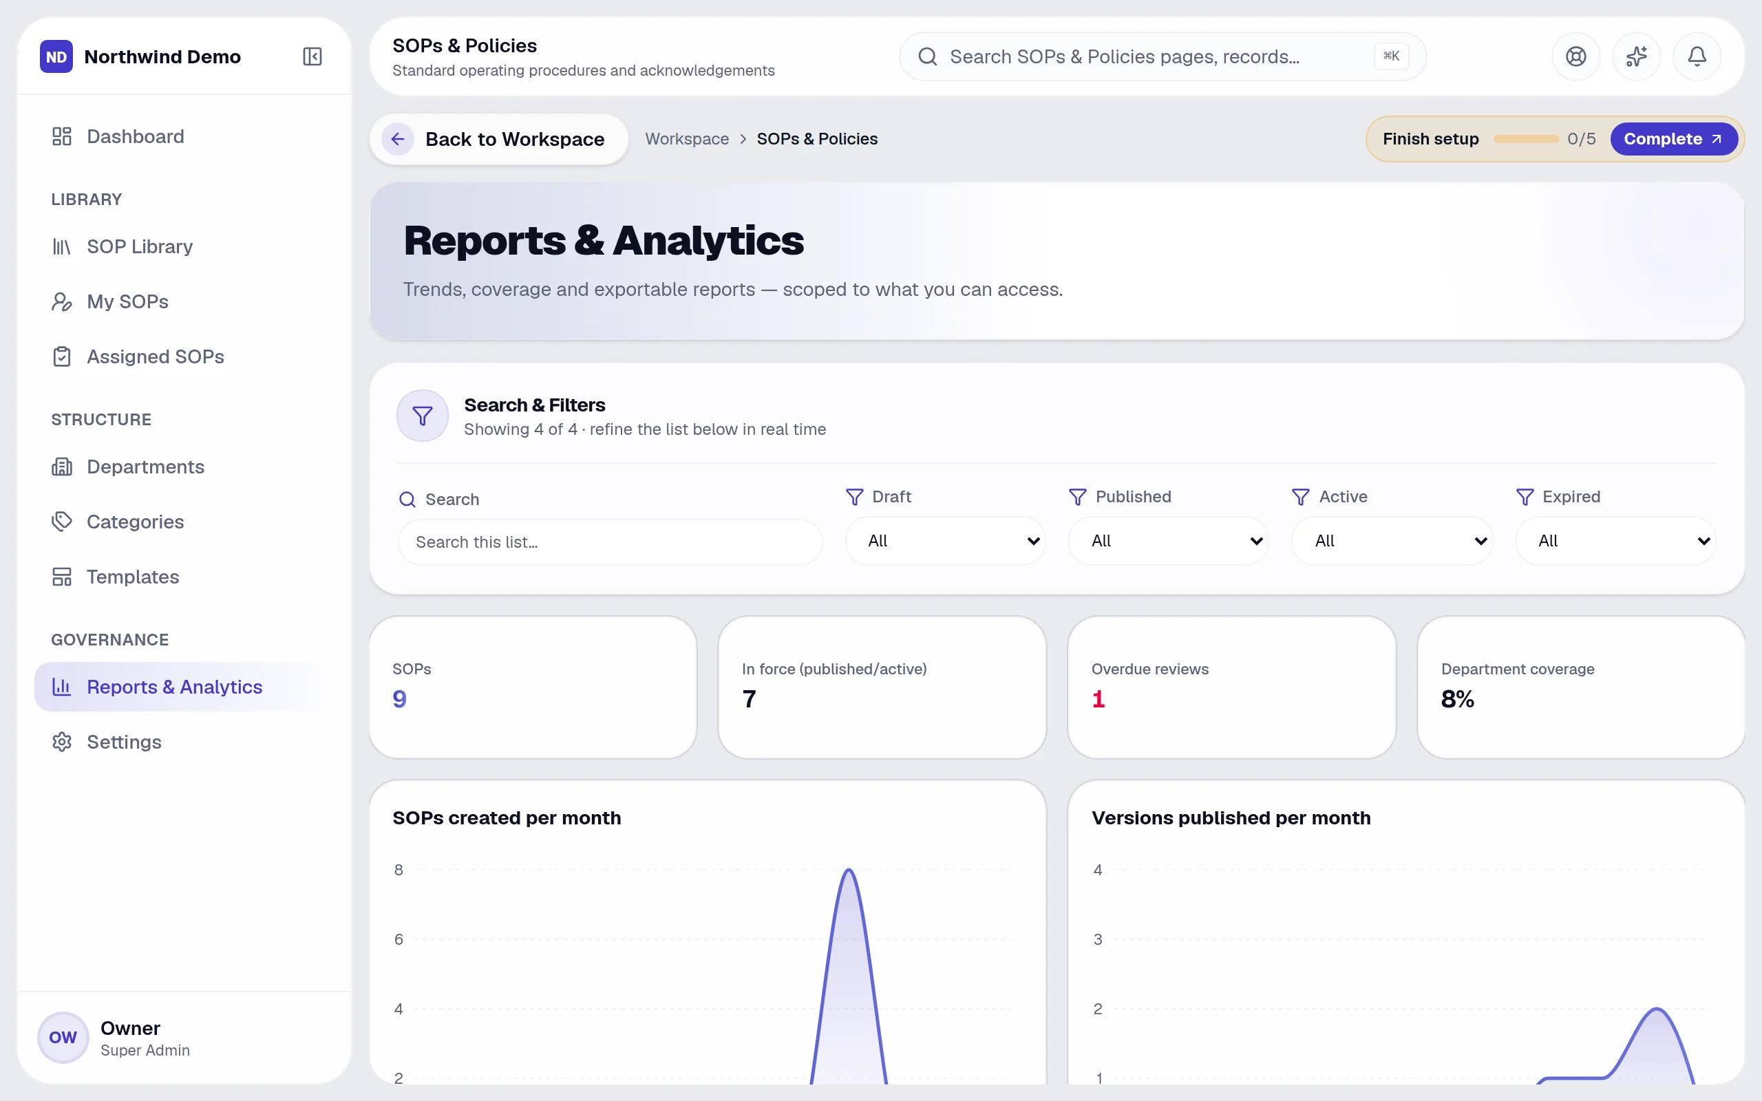Open the Active filter dropdown
The height and width of the screenshot is (1101, 1762).
1392,541
